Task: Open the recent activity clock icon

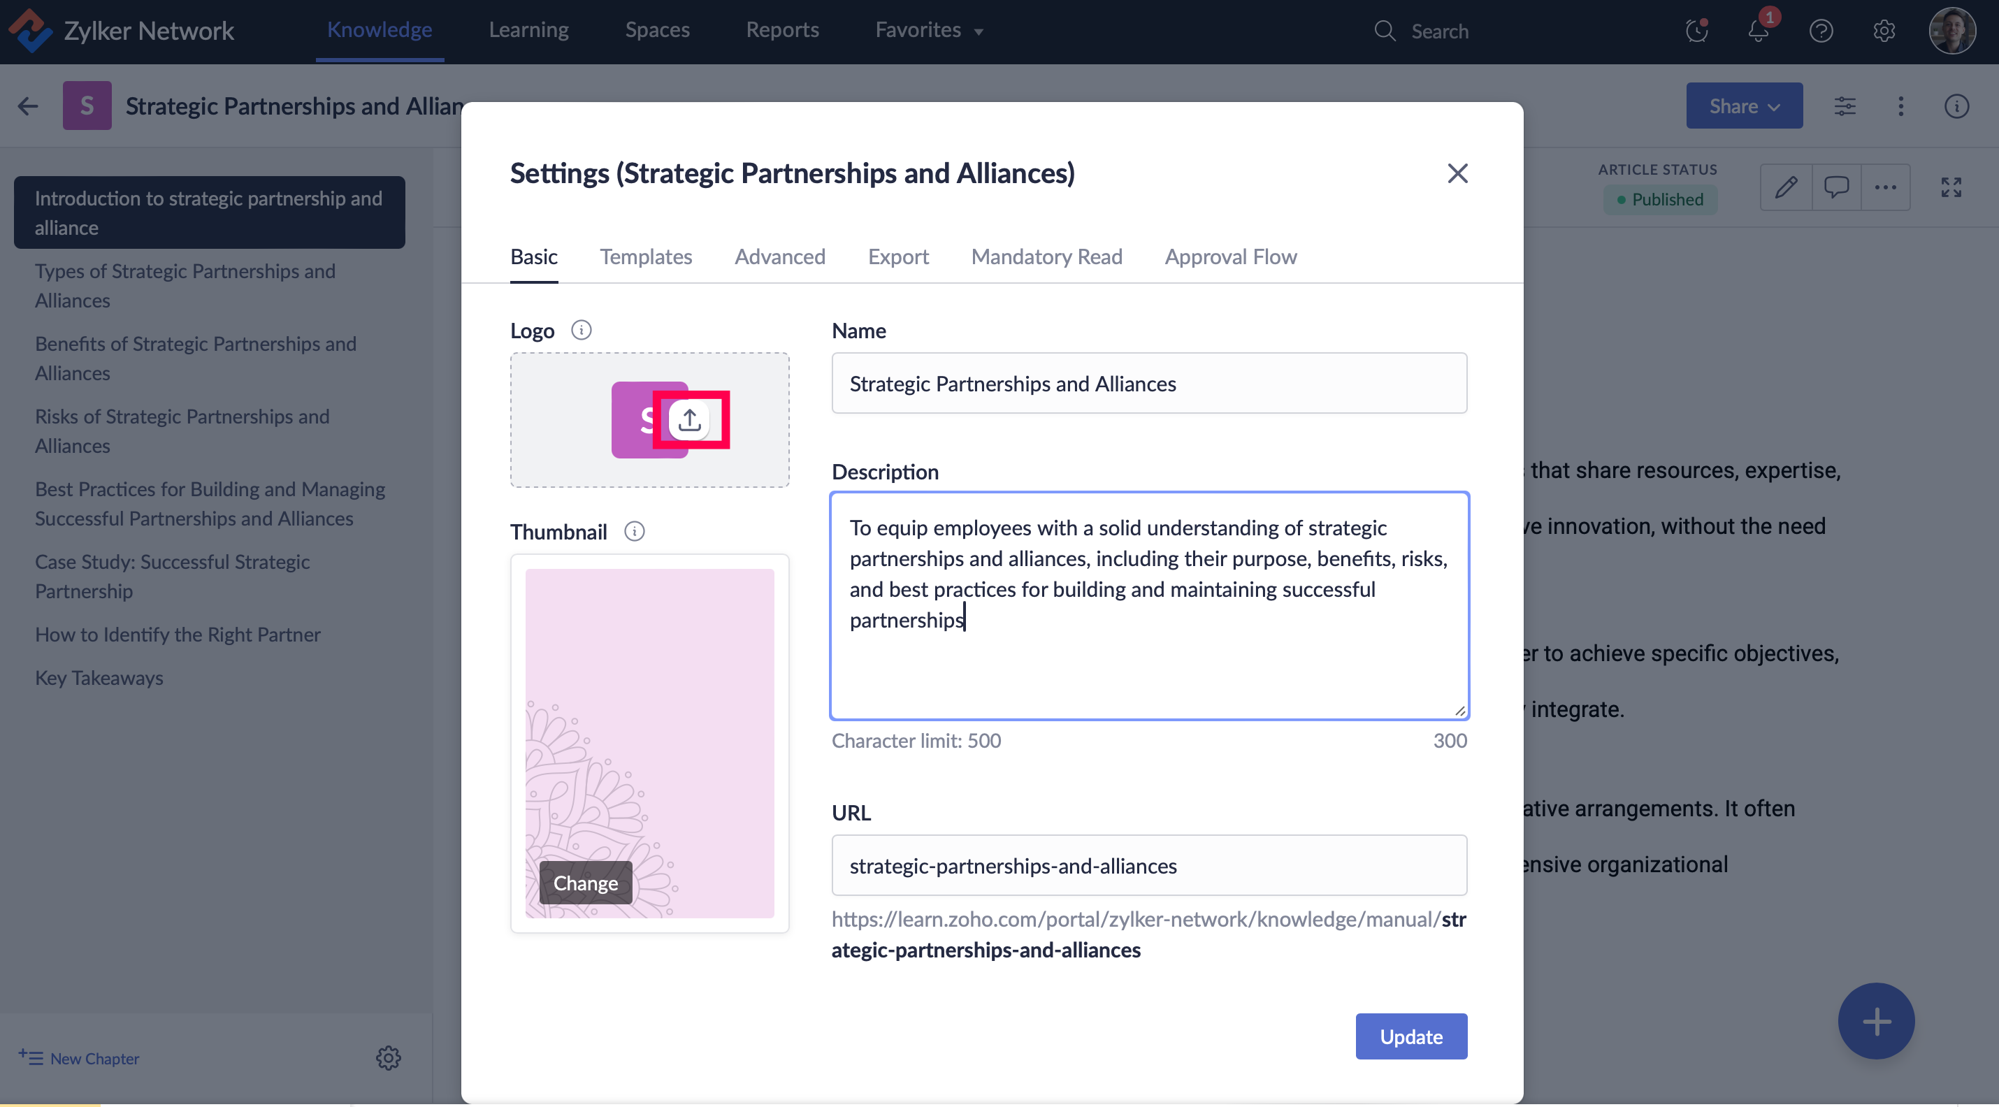Action: 1696,31
